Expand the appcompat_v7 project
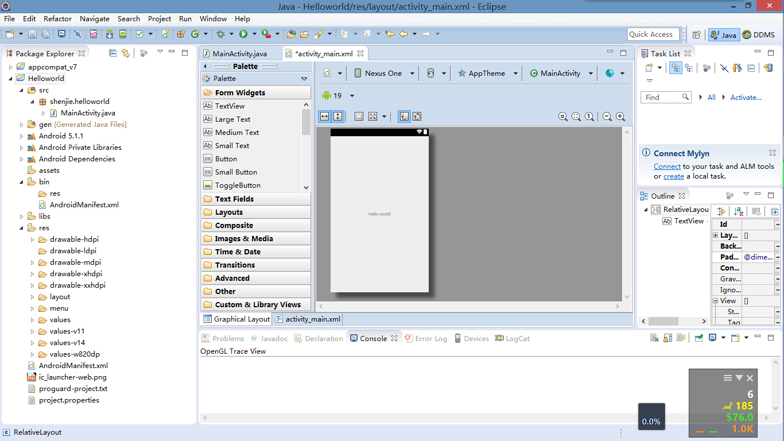Viewport: 784px width, 441px height. pos(10,67)
